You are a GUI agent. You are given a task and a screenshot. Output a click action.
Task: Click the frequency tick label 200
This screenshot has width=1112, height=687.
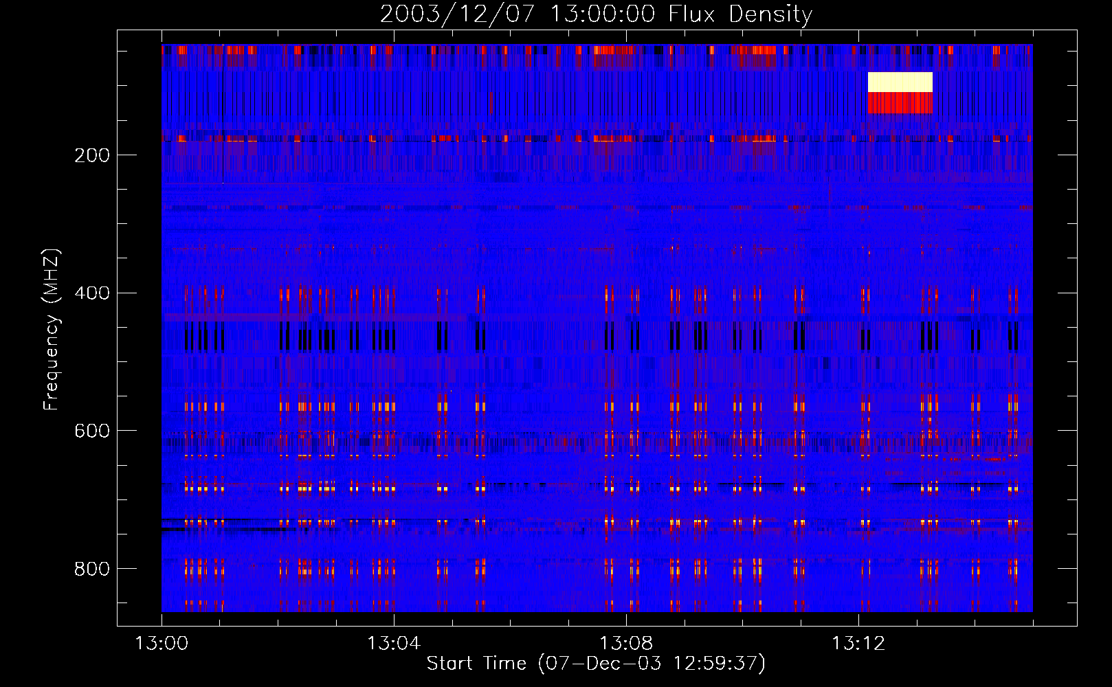coord(92,155)
